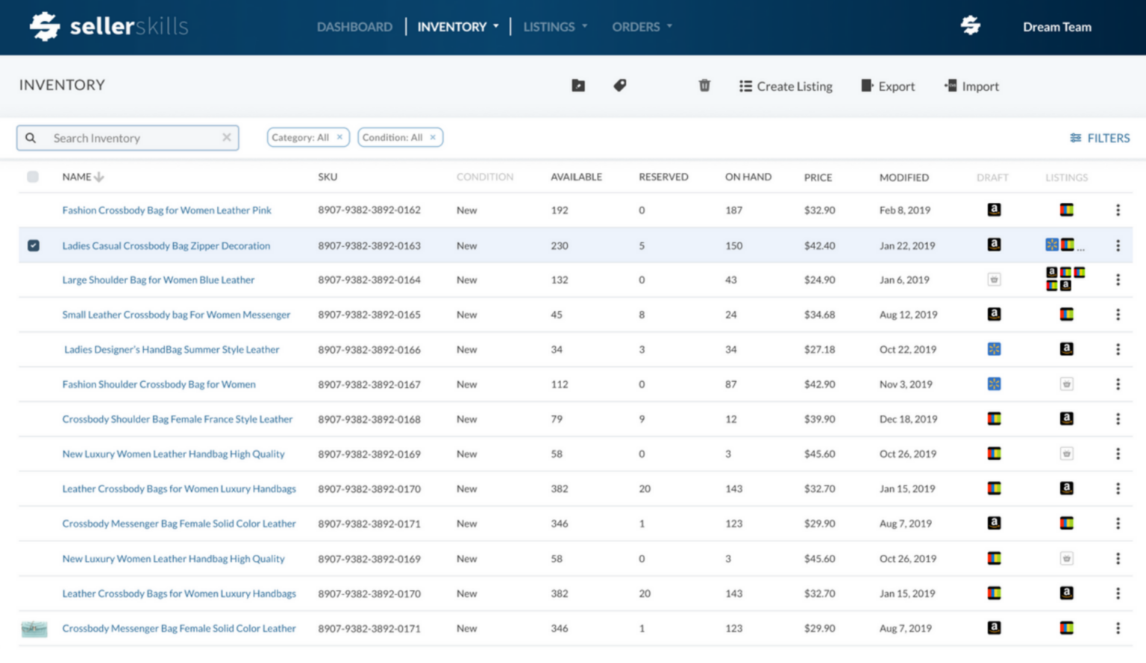Viewport: 1146px width, 663px height.
Task: Uncheck the Ladies Casual Crossbody Bag row checkbox
Action: click(34, 245)
